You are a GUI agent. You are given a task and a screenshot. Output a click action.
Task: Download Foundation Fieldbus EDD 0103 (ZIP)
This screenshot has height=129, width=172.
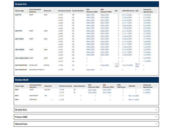(x=90, y=70)
